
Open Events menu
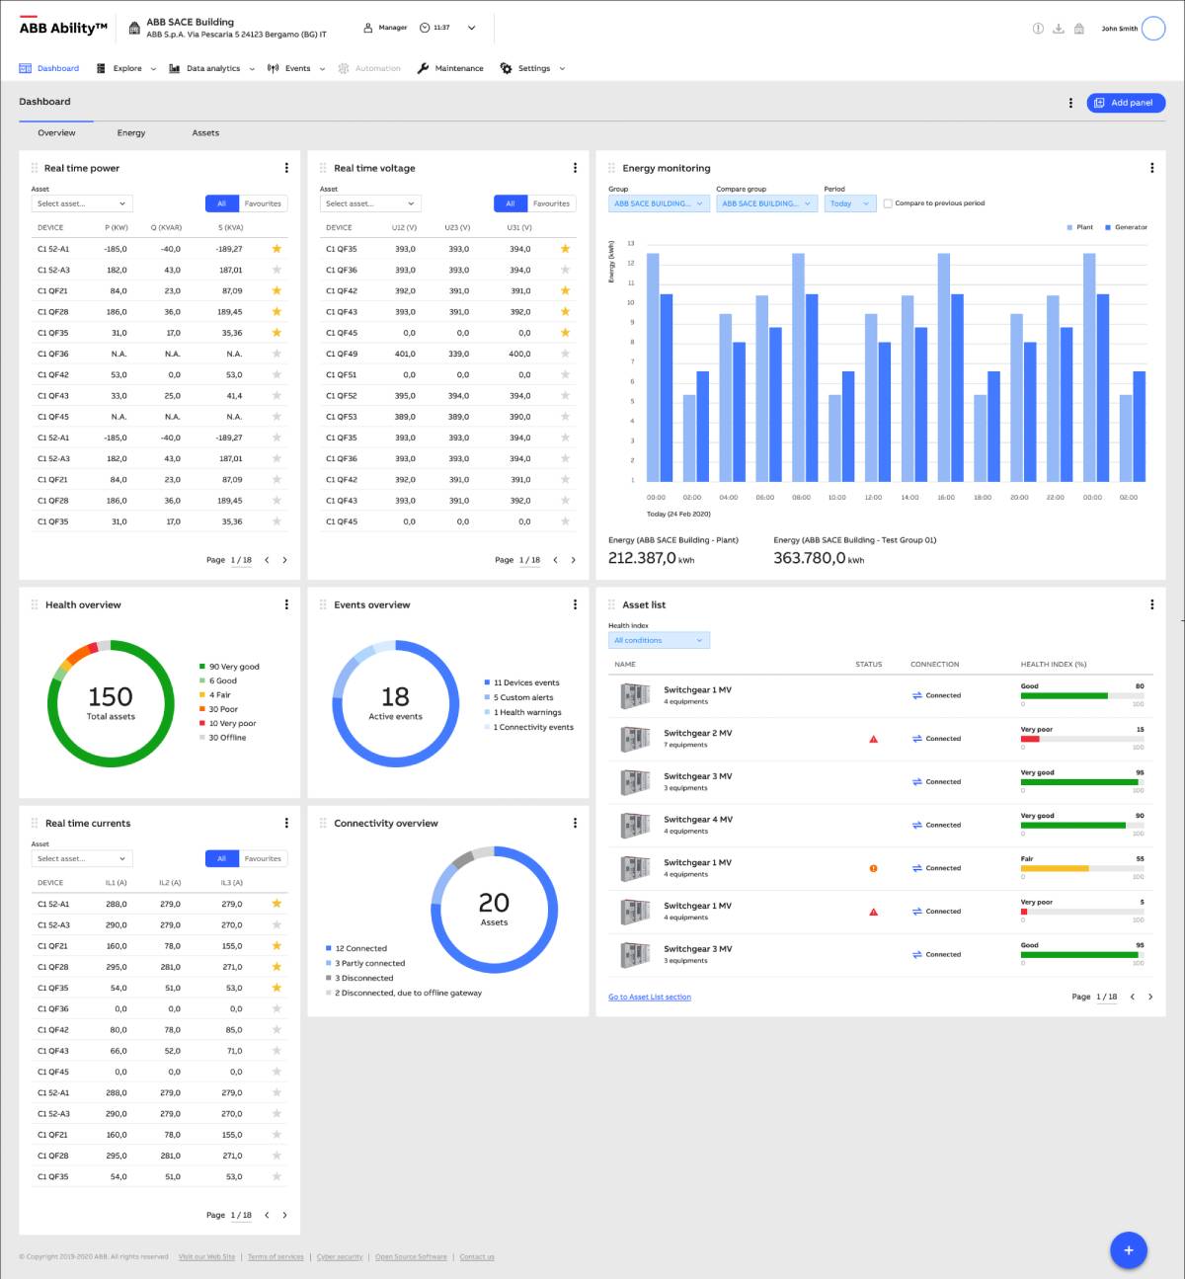point(296,68)
